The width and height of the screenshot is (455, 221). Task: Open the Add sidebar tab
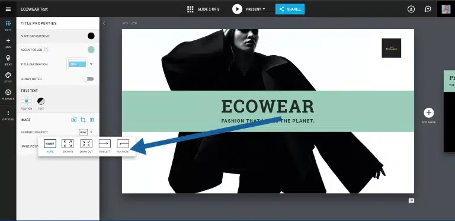8,43
